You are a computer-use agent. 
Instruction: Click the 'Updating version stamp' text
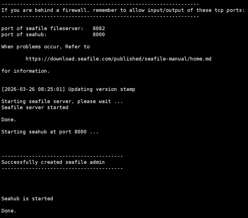(x=102, y=89)
